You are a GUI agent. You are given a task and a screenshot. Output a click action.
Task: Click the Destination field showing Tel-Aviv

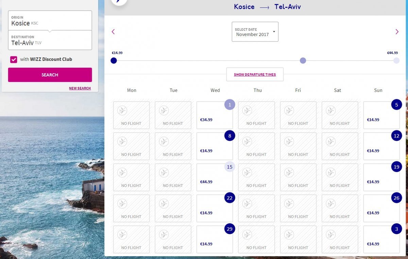pos(50,40)
